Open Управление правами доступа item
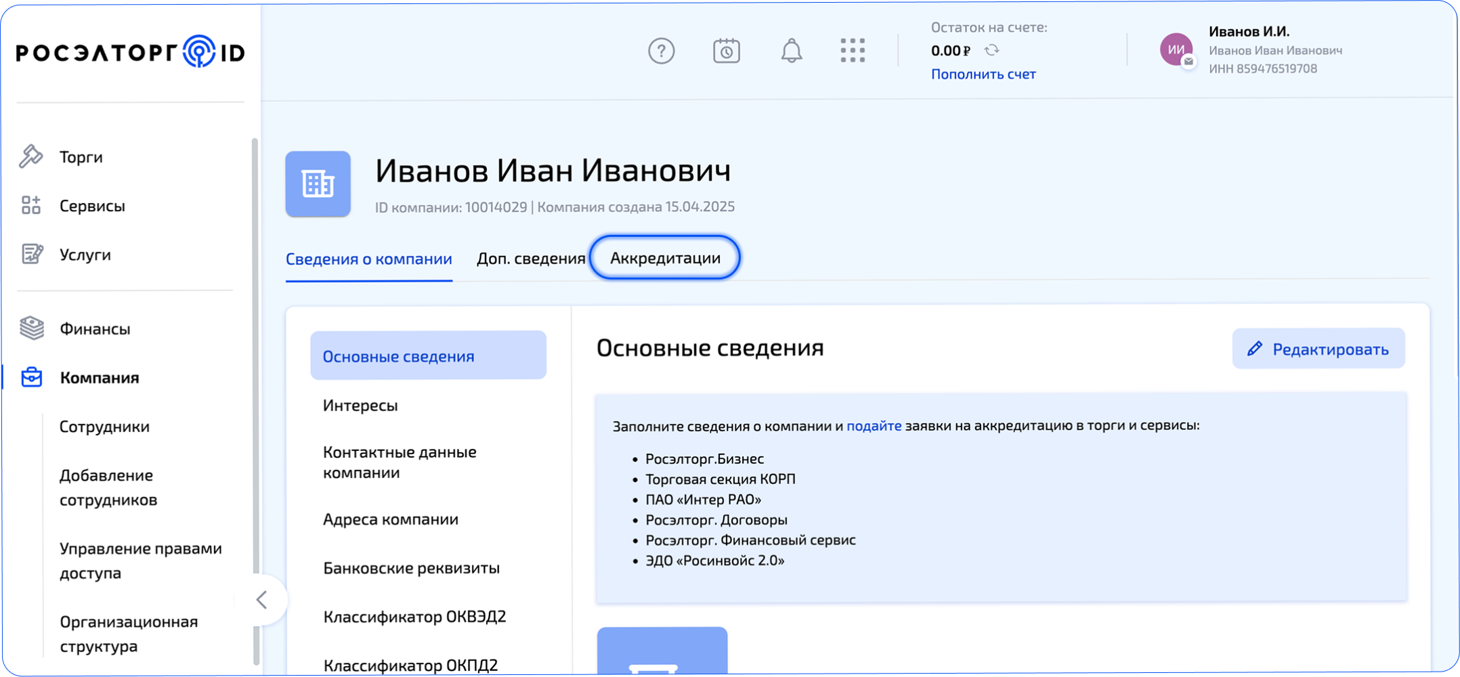Viewport: 1460px width, 677px height. coord(141,561)
